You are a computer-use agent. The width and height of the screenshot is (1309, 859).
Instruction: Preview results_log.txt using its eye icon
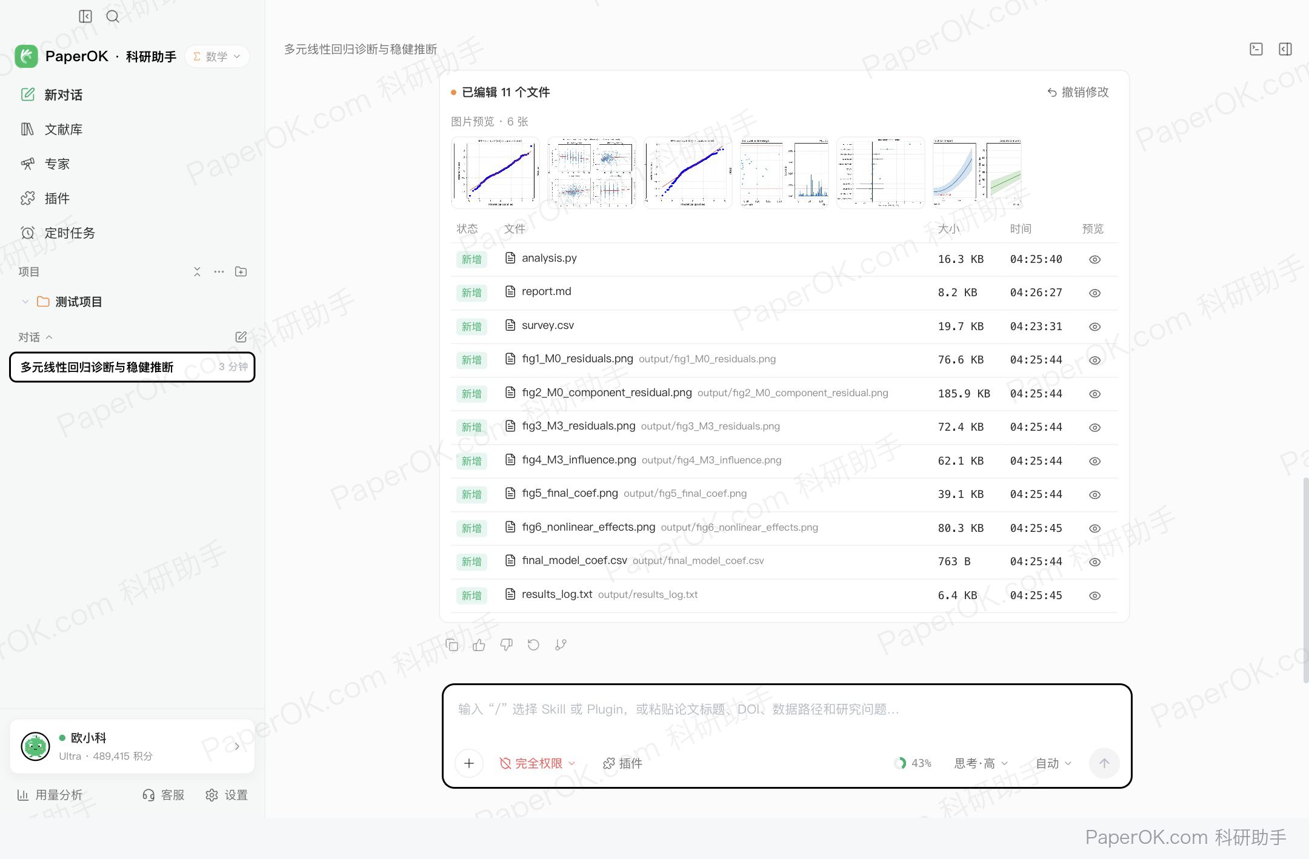coord(1094,595)
